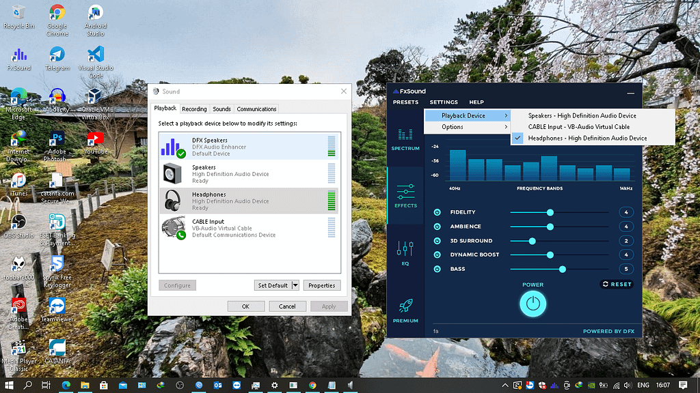Open the Presets menu in FxSound

[405, 102]
